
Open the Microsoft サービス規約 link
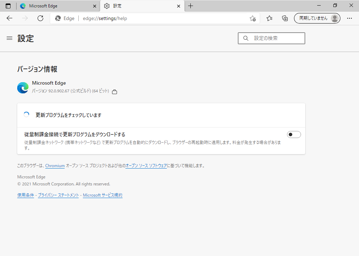click(103, 195)
